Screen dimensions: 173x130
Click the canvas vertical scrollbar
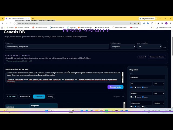(124, 105)
